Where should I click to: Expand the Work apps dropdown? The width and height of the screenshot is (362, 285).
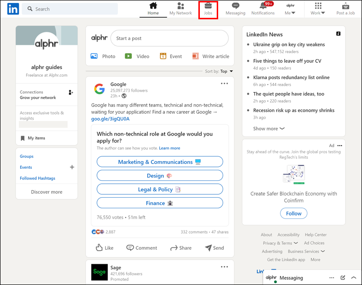point(318,9)
